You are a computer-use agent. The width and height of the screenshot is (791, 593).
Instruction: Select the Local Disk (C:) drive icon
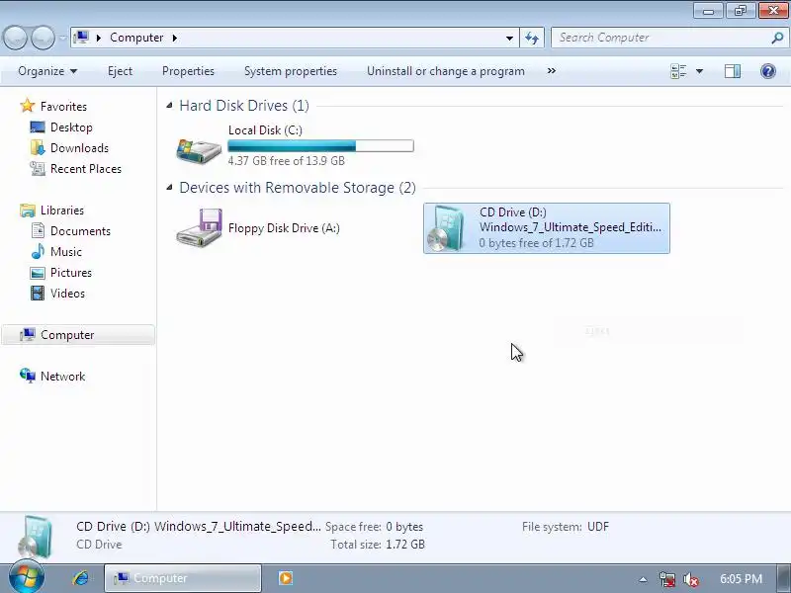click(x=199, y=149)
